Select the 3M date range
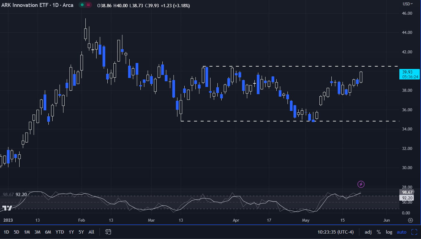This screenshot has height=239, width=421. tap(37, 232)
